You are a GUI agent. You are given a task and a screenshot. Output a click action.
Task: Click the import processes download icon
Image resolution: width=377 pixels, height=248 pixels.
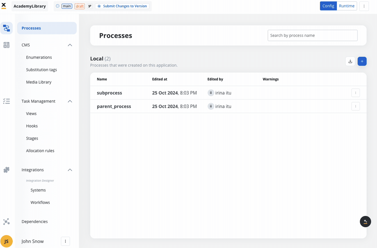click(x=350, y=61)
